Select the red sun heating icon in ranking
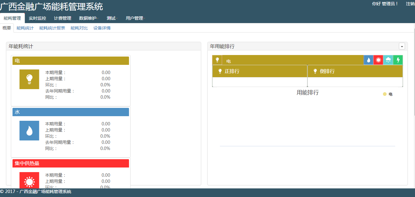The image size is (415, 197). [378, 60]
